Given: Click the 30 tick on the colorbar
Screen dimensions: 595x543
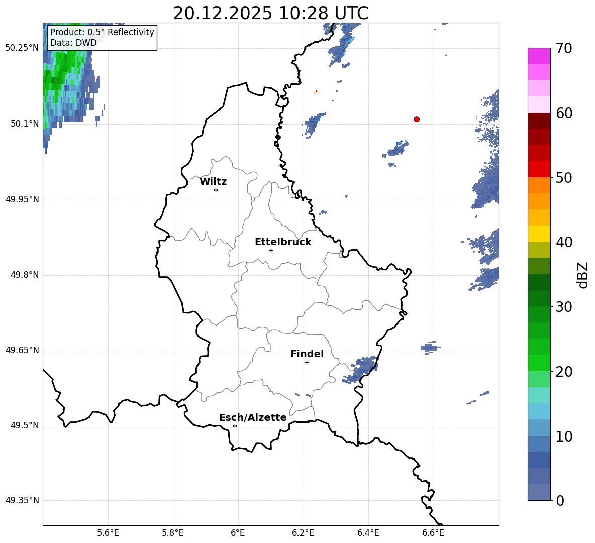Looking at the screenshot, I should (564, 307).
